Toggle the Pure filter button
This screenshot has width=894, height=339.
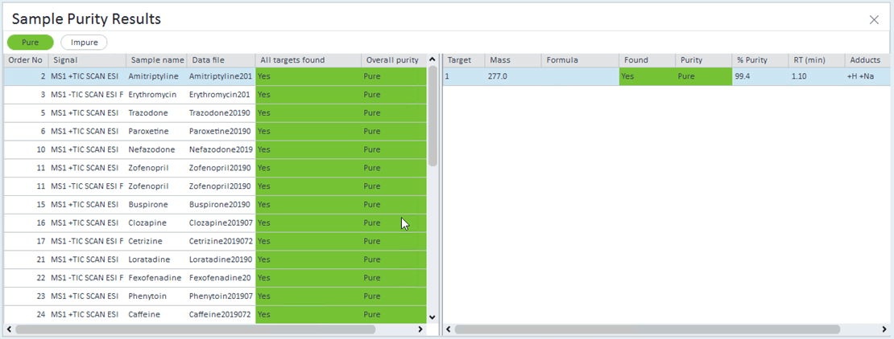coord(30,43)
